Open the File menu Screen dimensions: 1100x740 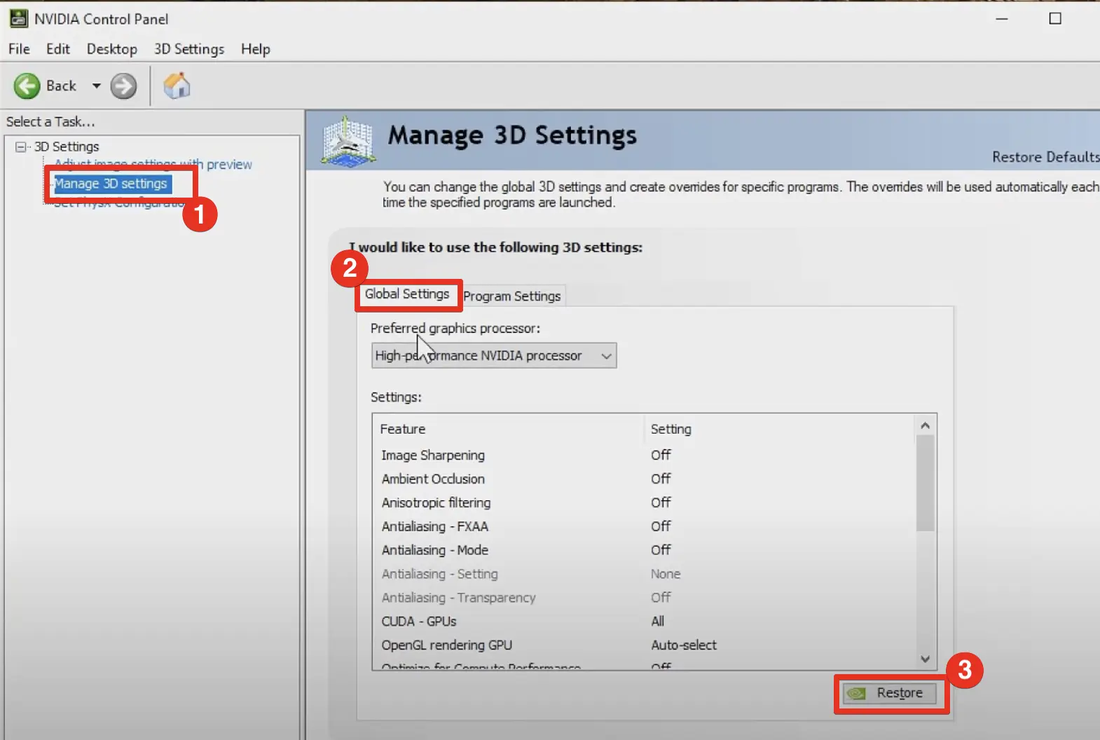[19, 49]
